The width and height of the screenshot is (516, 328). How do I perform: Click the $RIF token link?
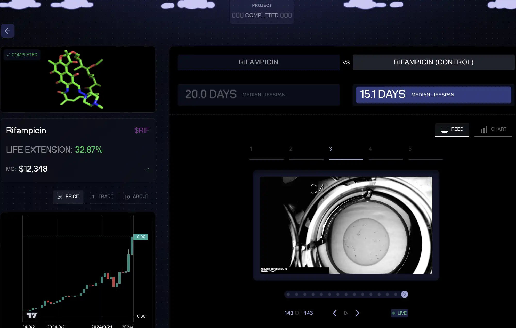point(142,130)
